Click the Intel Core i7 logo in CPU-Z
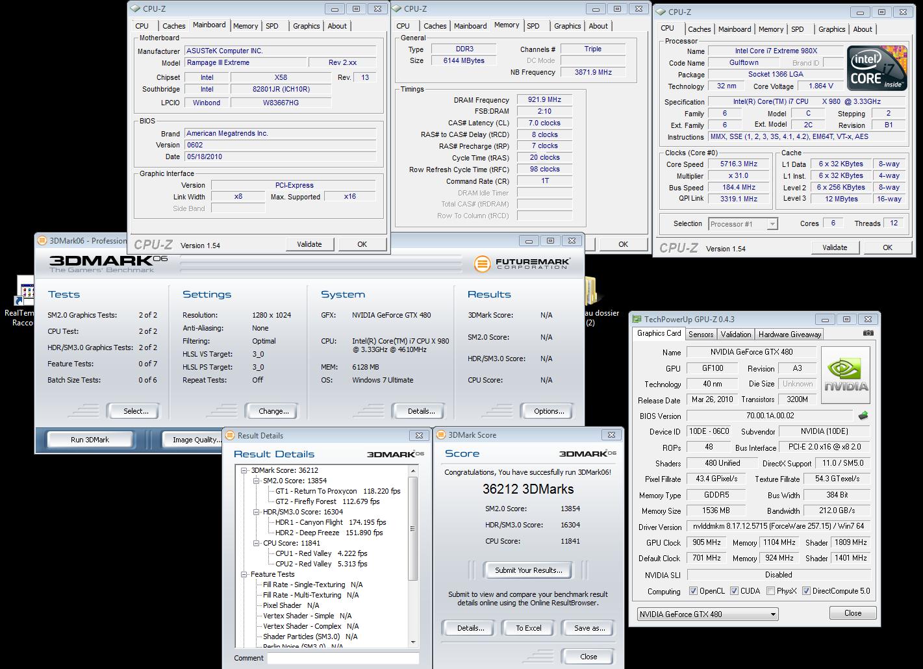 [877, 68]
